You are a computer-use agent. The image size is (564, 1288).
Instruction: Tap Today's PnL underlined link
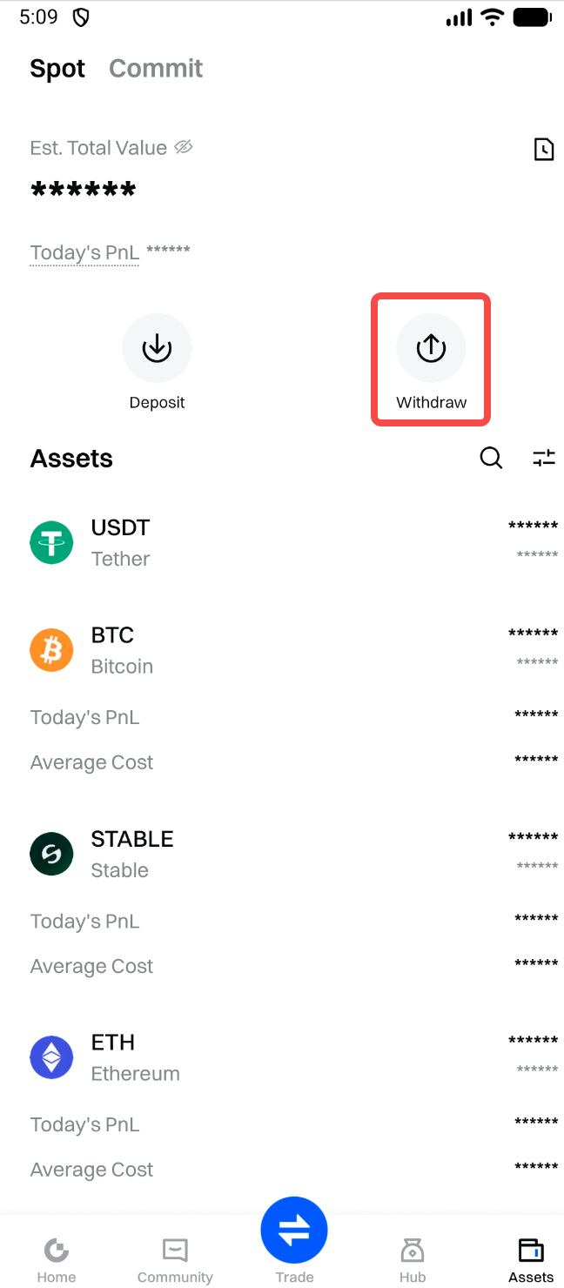[84, 253]
